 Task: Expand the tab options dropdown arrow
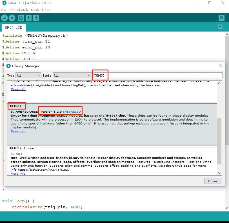coord(220,27)
